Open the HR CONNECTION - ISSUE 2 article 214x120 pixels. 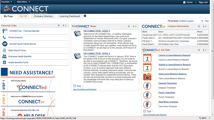click(97, 53)
